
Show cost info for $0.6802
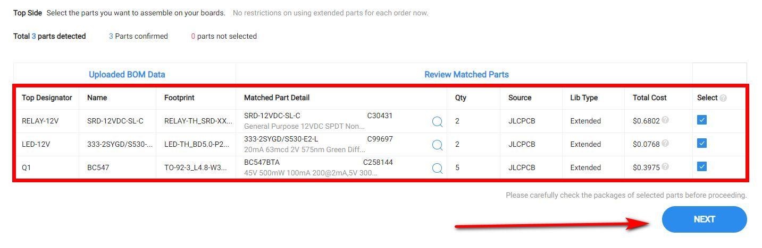(x=665, y=120)
